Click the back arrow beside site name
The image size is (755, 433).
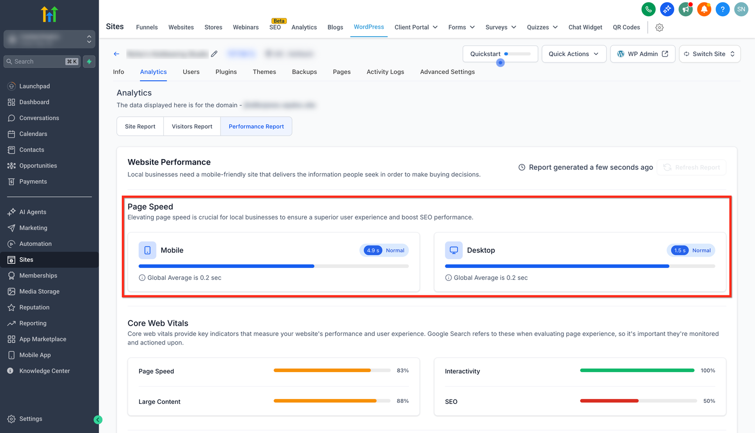[116, 54]
